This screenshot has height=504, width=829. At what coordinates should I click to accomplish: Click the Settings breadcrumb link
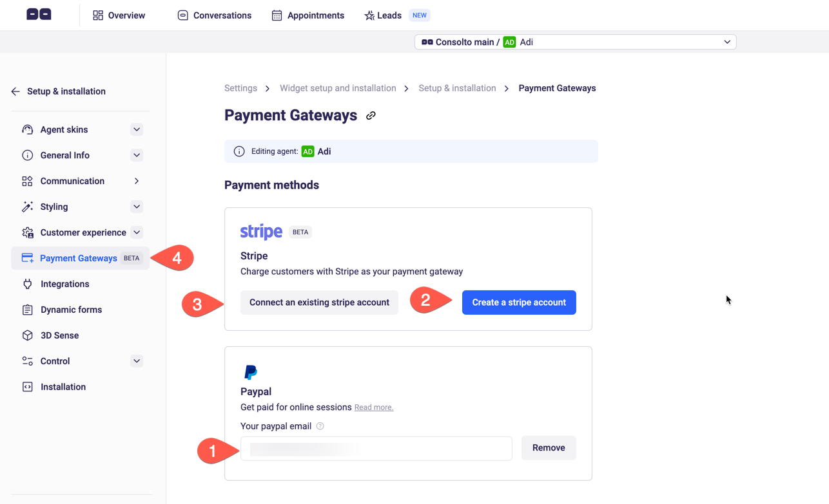point(240,88)
